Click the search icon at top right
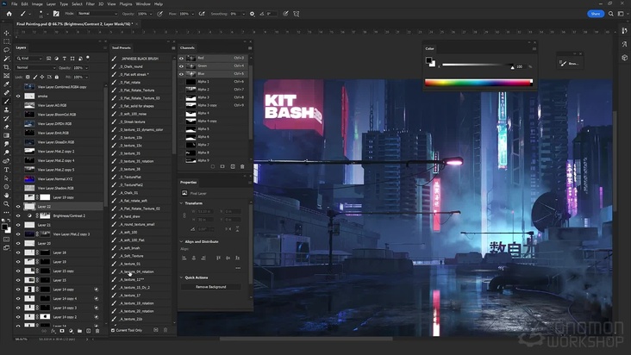631x355 pixels. (610, 14)
